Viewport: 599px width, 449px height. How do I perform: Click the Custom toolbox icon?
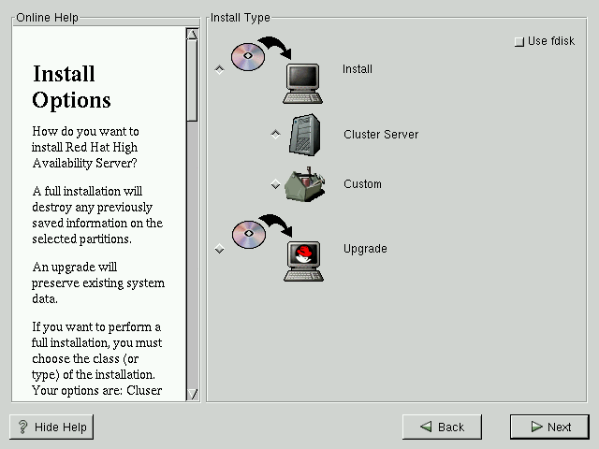[x=304, y=185]
